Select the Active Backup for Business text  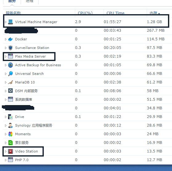[38, 65]
